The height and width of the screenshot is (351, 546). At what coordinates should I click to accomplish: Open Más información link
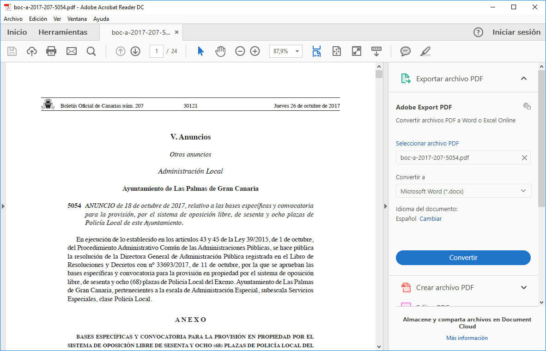(x=467, y=338)
